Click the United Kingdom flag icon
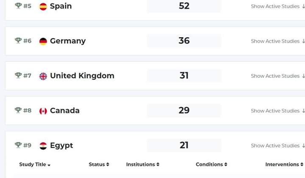The width and height of the screenshot is (305, 178). 43,76
